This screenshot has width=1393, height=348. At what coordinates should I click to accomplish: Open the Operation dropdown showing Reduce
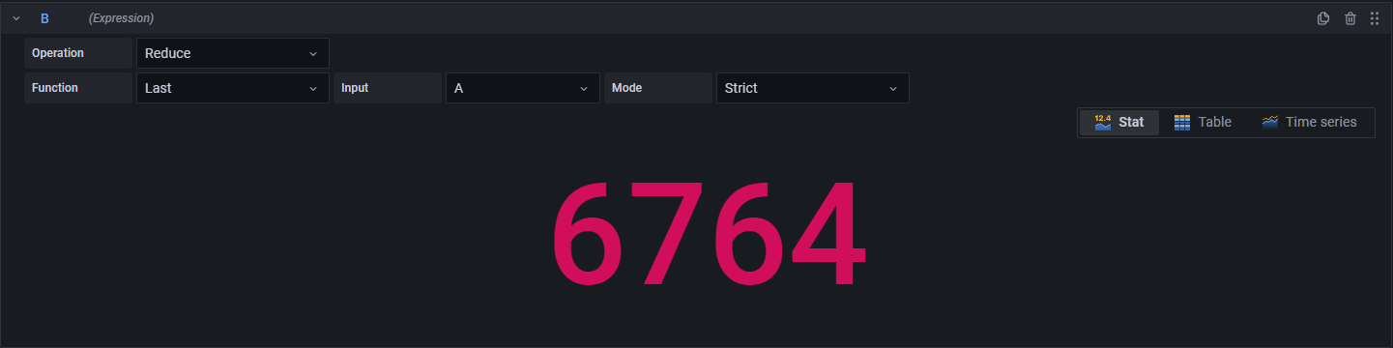232,53
